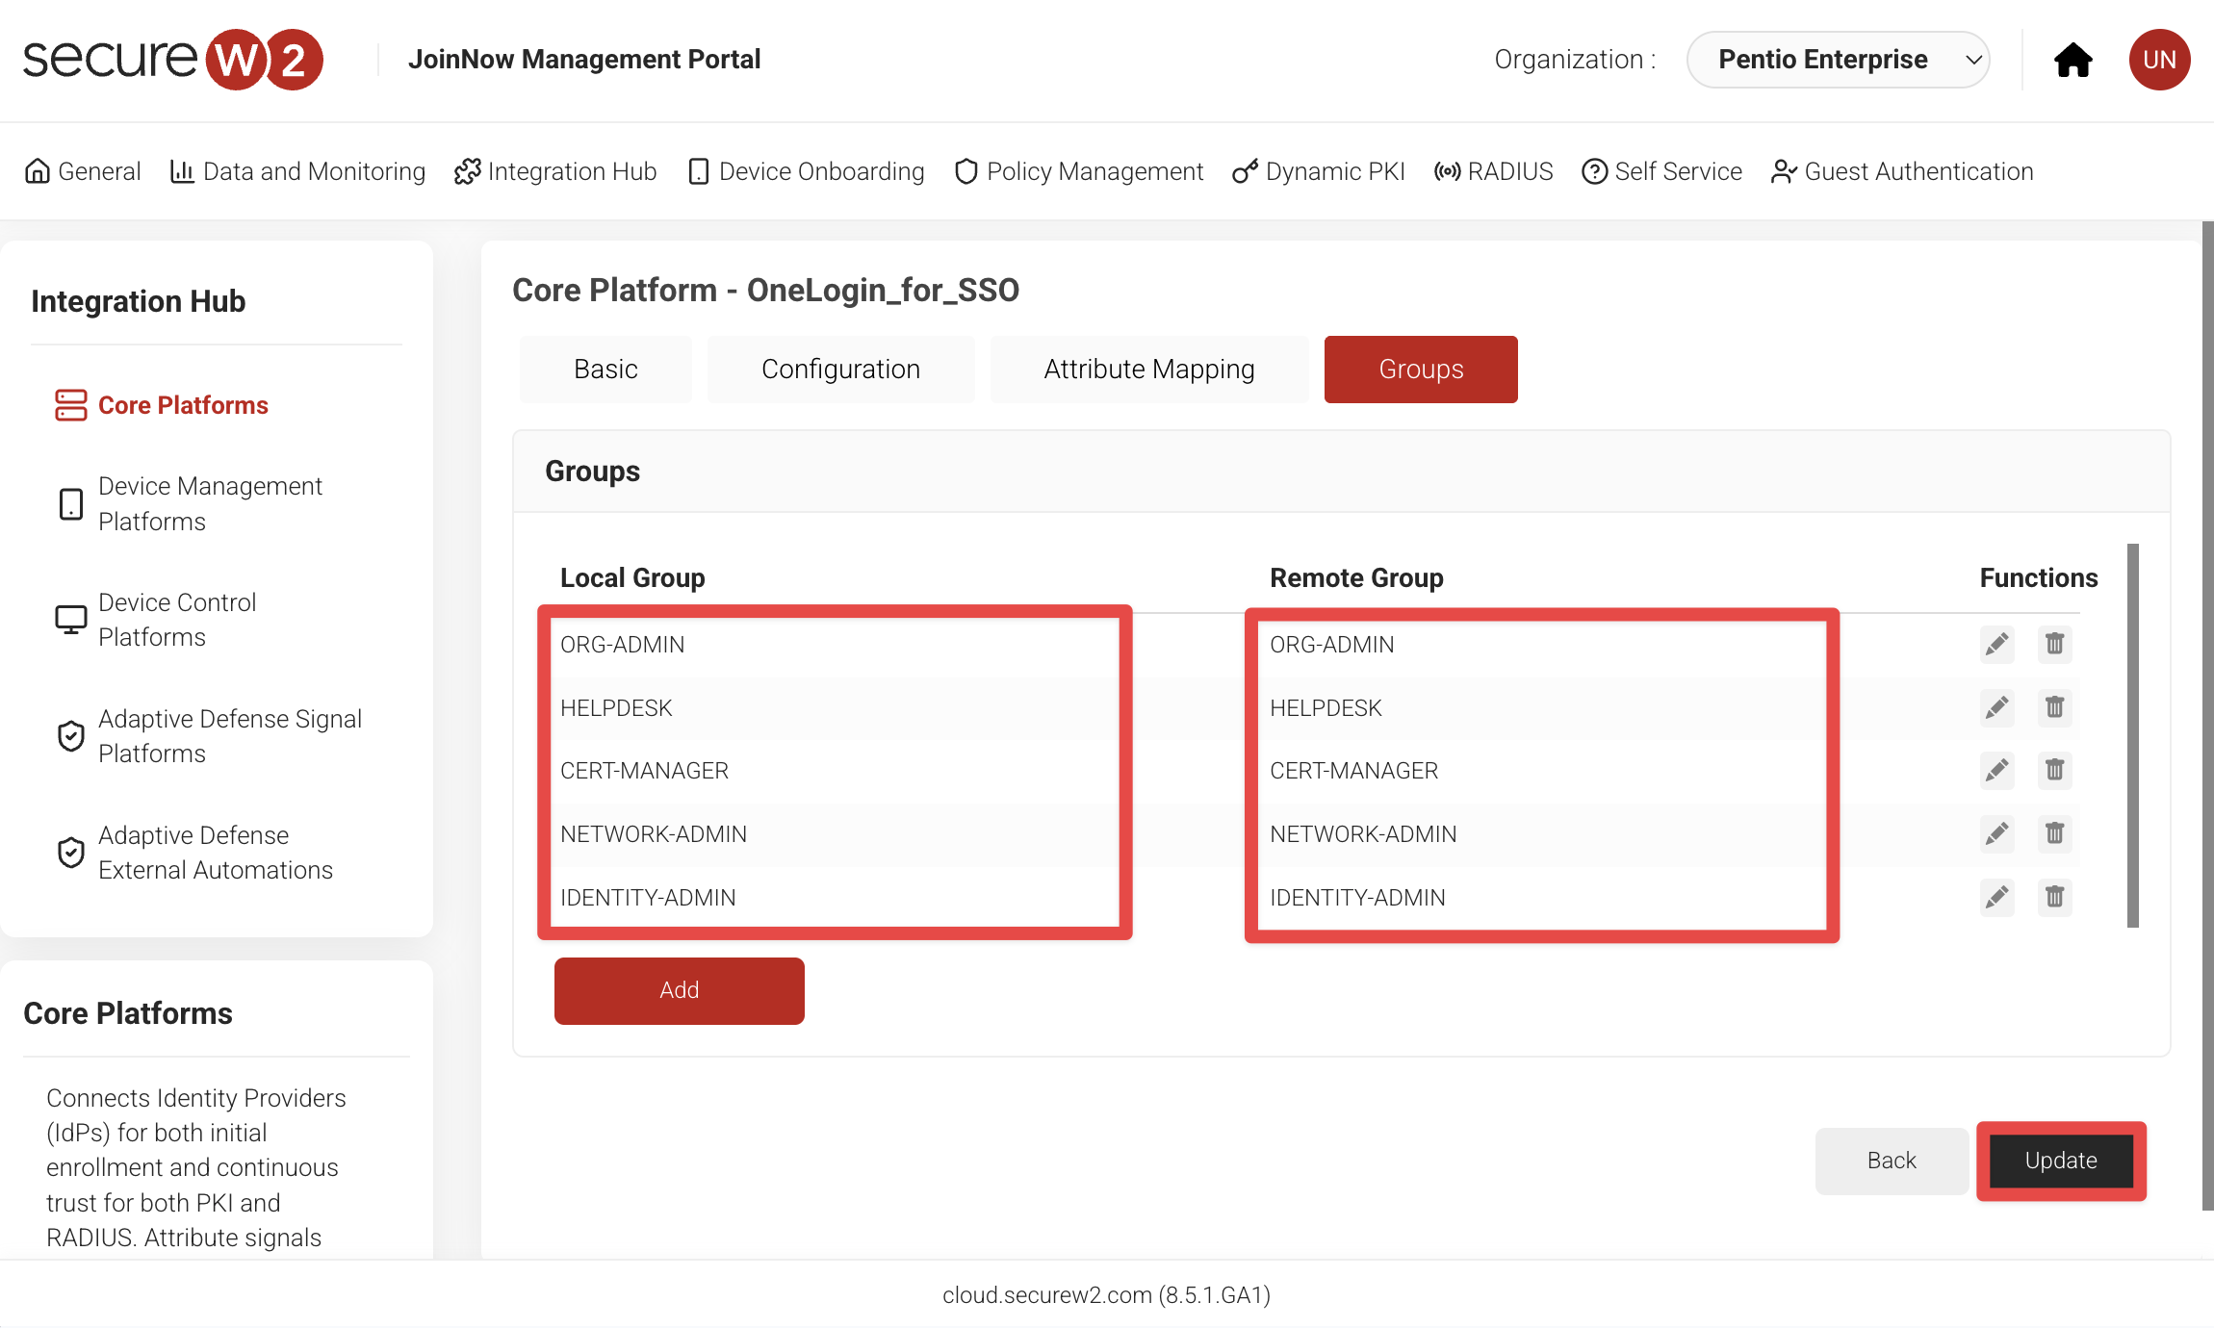Open the UN user avatar menu
This screenshot has width=2214, height=1328.
point(2159,60)
